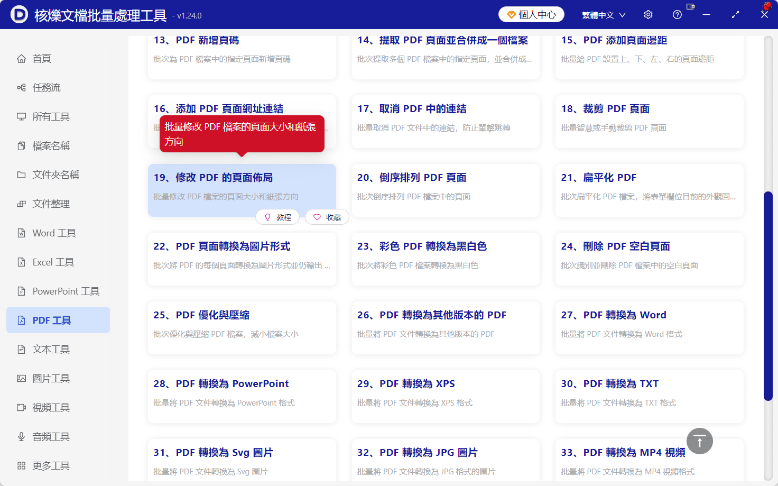Click the scroll-to-top arrow button
Viewport: 778px width, 486px height.
[x=699, y=441]
